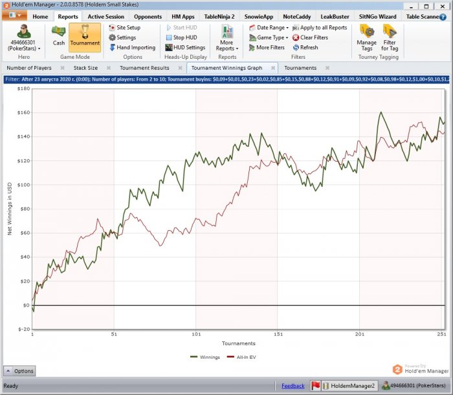Open the Game Type filter dropdown
The image size is (453, 395).
point(269,37)
